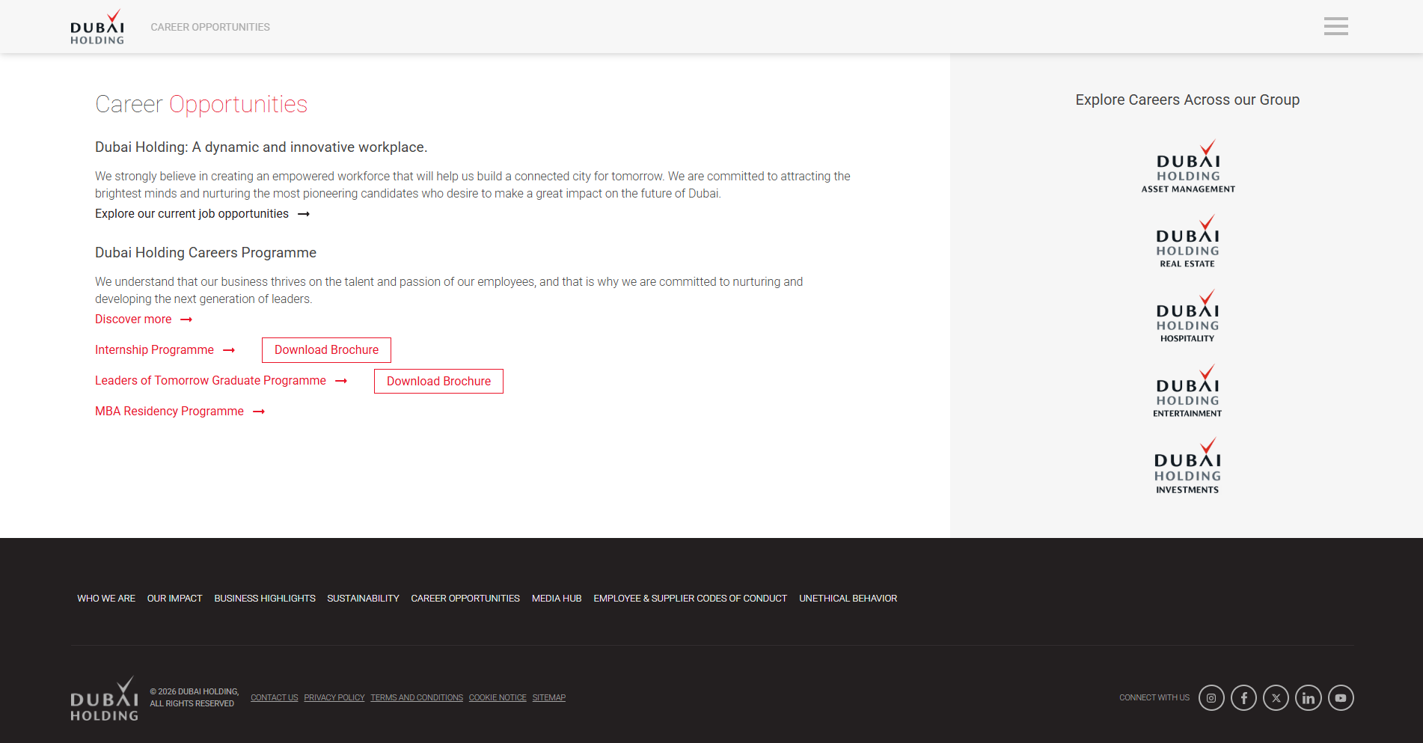
Task: Open Dubai Holding Instagram page
Action: coord(1211,697)
